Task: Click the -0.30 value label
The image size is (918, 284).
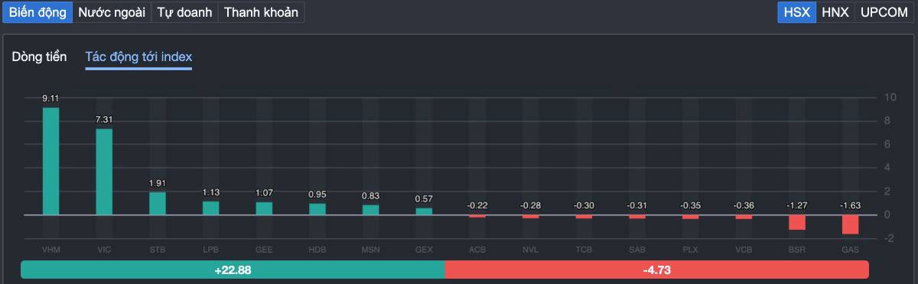Action: click(x=584, y=205)
